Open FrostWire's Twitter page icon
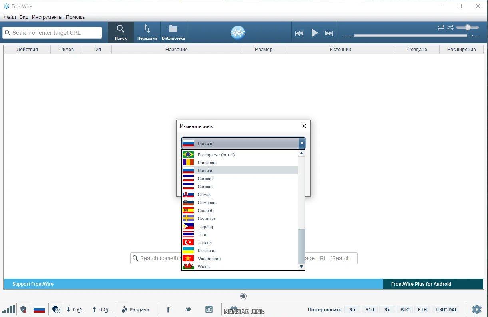The height and width of the screenshot is (317, 488). pyautogui.click(x=188, y=309)
